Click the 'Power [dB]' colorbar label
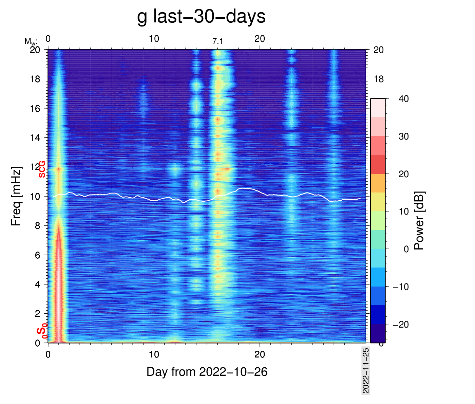The height and width of the screenshot is (404, 475). click(419, 221)
